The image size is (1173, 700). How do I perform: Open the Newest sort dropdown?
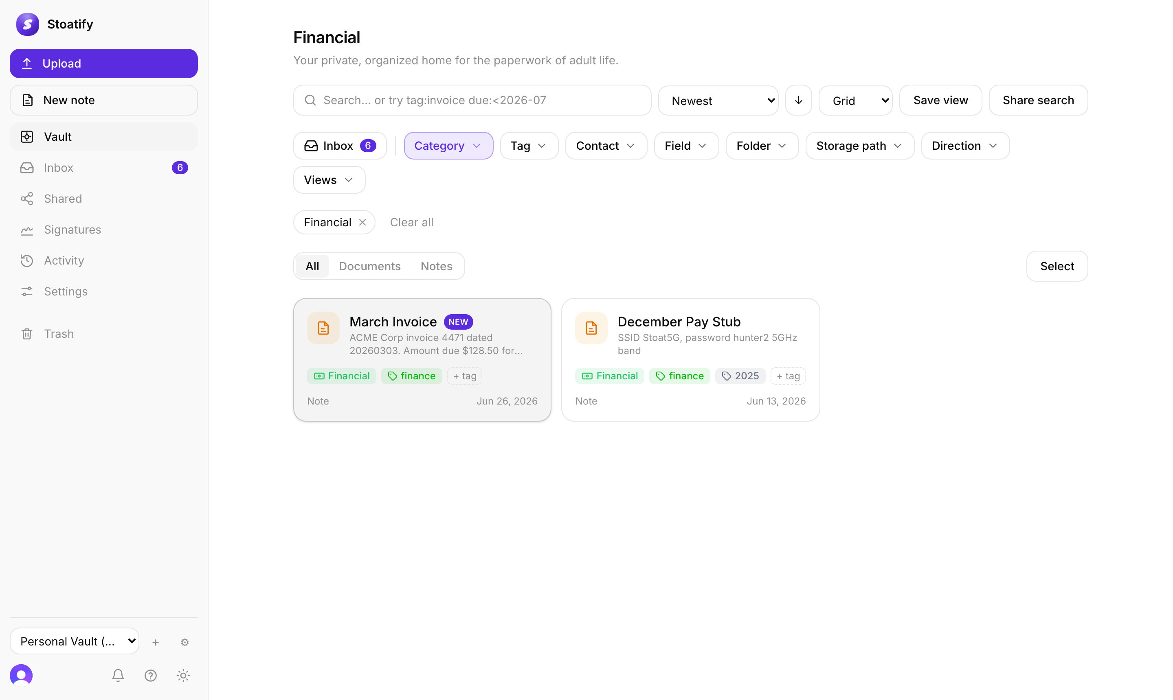718,101
